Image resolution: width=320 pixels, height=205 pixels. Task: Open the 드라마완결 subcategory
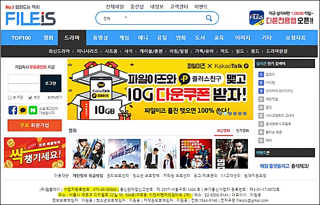pos(277,51)
